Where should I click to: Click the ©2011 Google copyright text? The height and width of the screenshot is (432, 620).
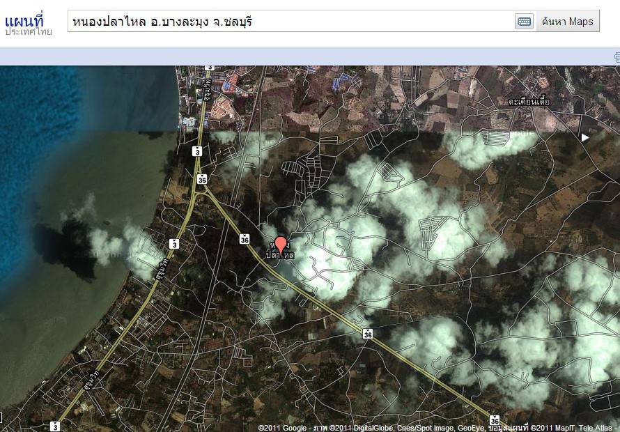pyautogui.click(x=284, y=427)
